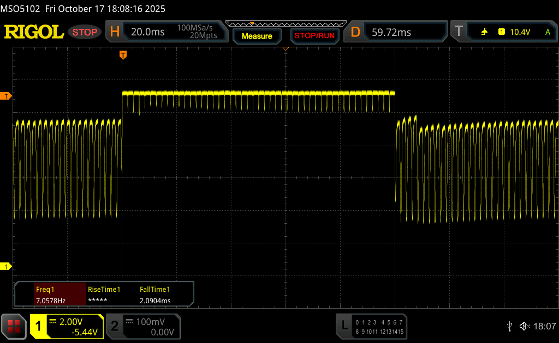This screenshot has width=559, height=343.
Task: Click the 59.72ms horizontal delay value
Action: (391, 32)
